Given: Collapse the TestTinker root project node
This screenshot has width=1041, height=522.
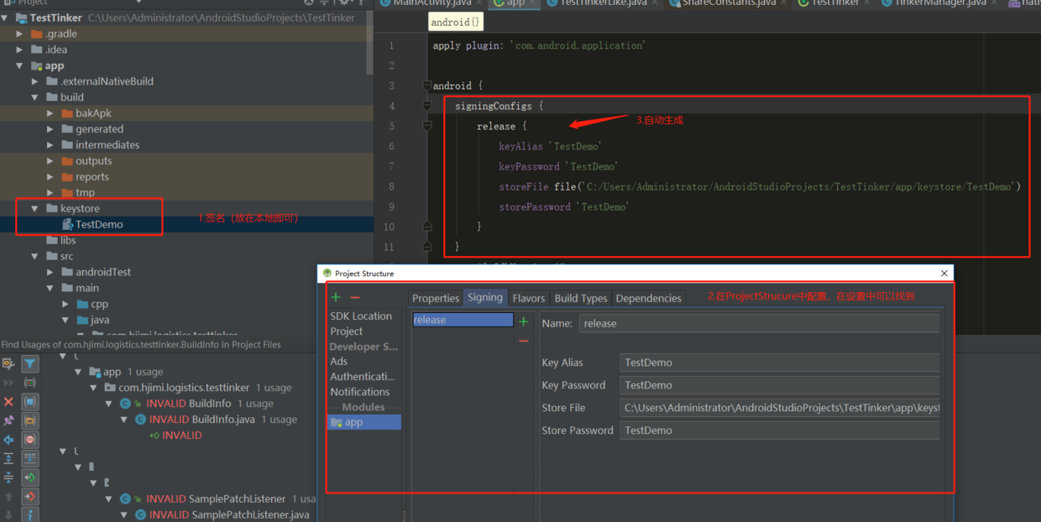Looking at the screenshot, I should pyautogui.click(x=5, y=18).
